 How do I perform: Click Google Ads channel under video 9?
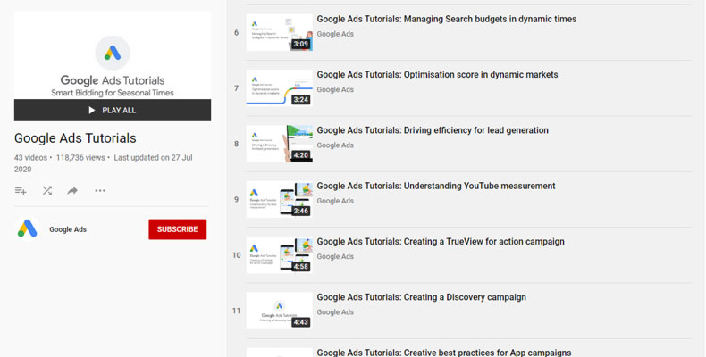335,201
